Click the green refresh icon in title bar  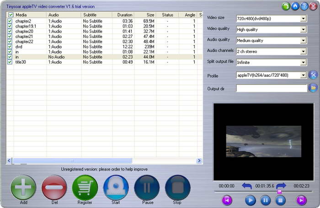pyautogui.click(x=286, y=6)
